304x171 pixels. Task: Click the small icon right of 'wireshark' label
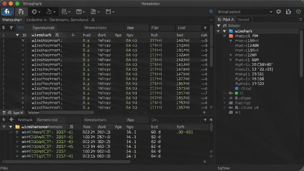click(57, 35)
